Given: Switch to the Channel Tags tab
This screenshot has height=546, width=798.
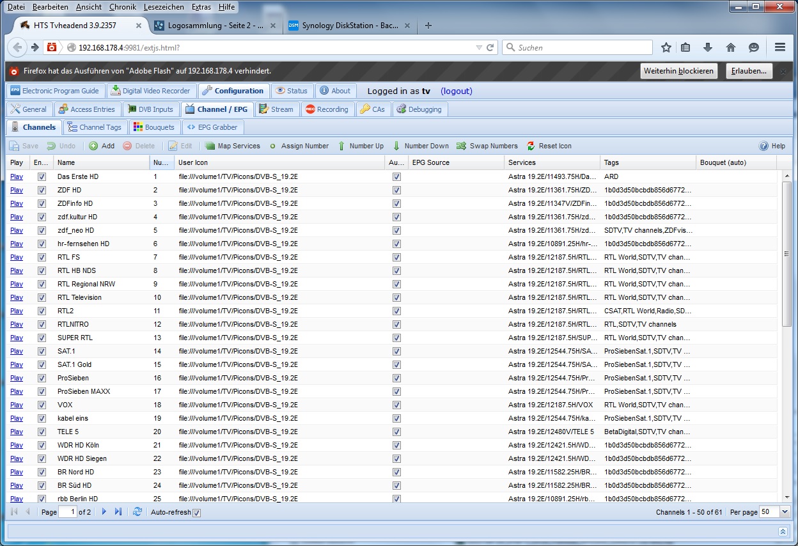Looking at the screenshot, I should click(95, 127).
